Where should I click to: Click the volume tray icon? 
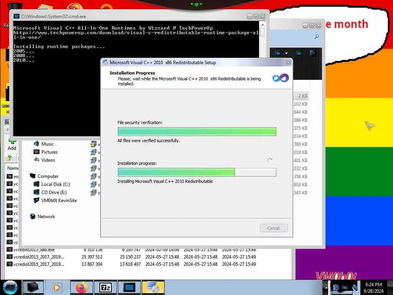[354, 287]
